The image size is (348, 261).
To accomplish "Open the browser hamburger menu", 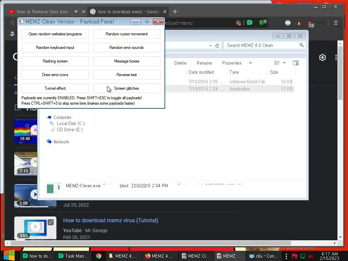I will pos(336,23).
